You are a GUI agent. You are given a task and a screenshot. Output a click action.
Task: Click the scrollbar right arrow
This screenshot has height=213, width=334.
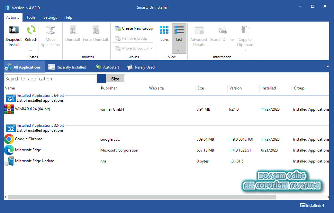(x=328, y=197)
